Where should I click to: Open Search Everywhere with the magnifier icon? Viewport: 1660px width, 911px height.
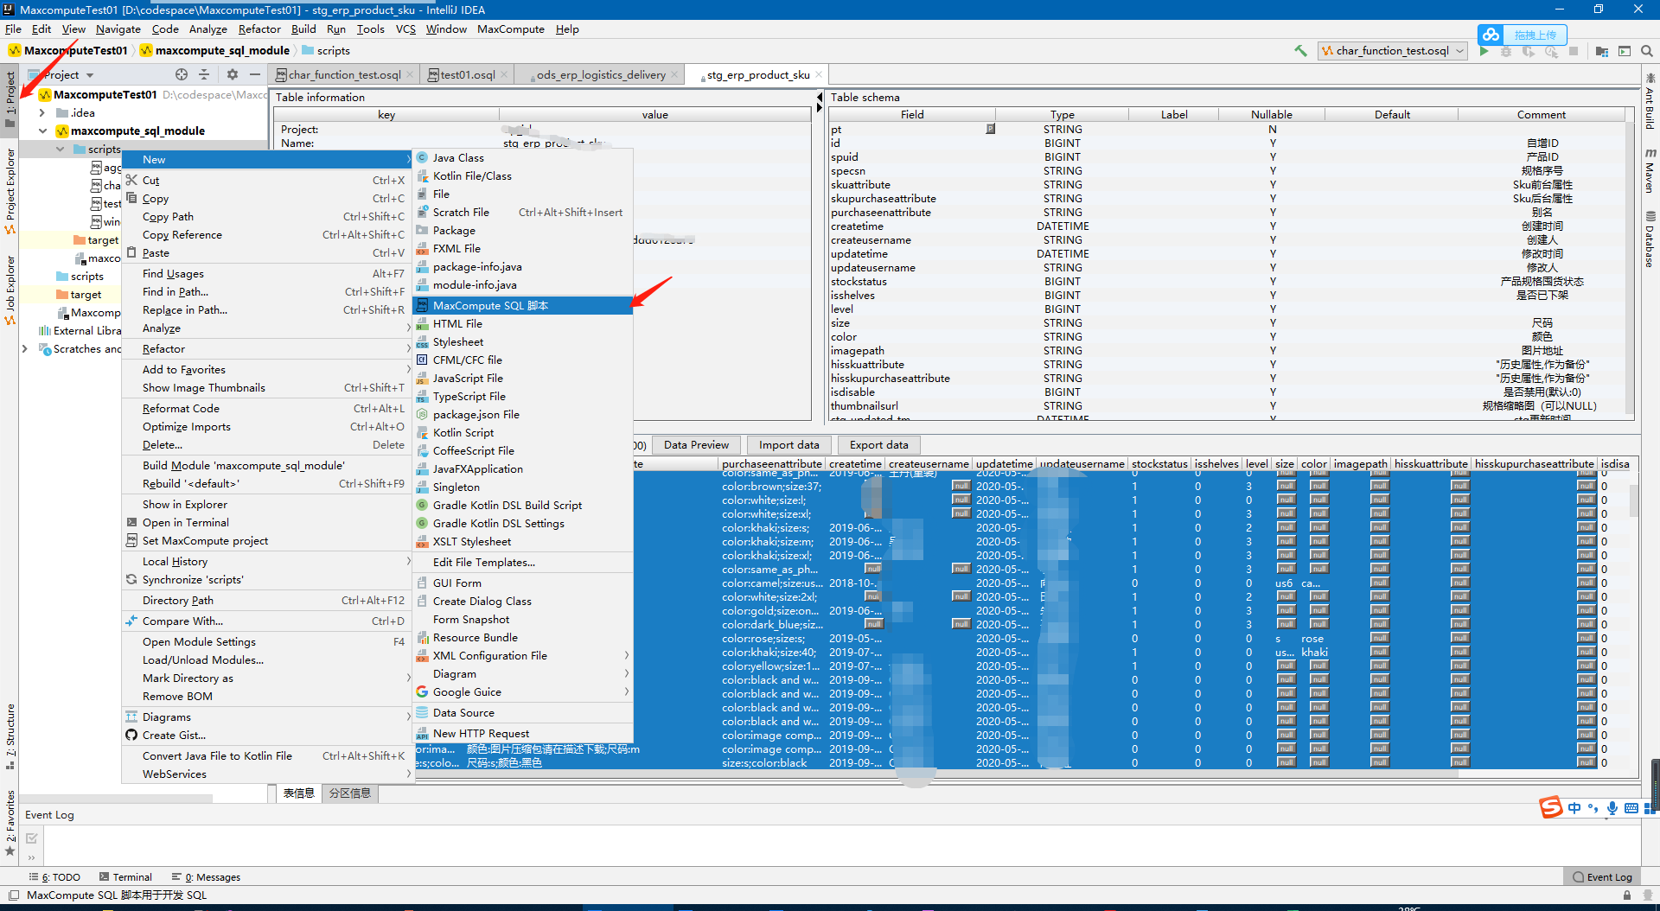point(1647,51)
